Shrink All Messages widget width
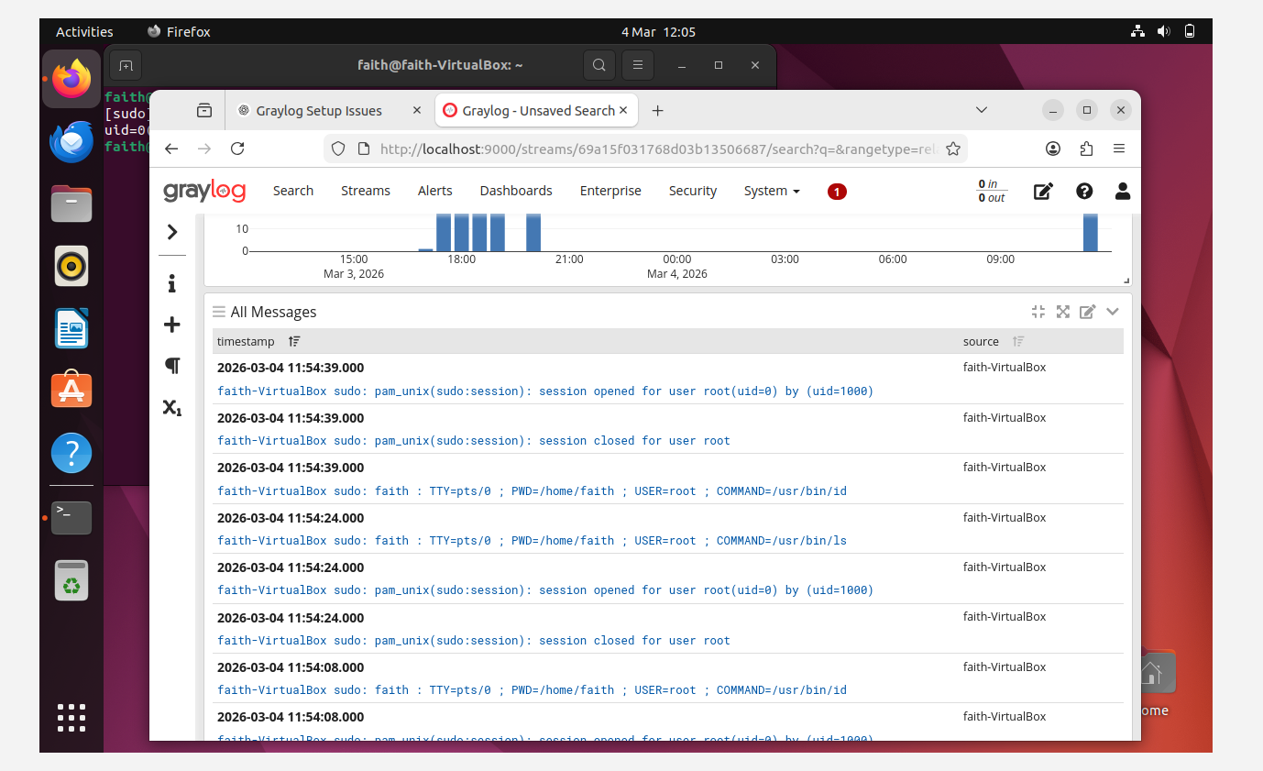The height and width of the screenshot is (771, 1263). [x=1038, y=312]
